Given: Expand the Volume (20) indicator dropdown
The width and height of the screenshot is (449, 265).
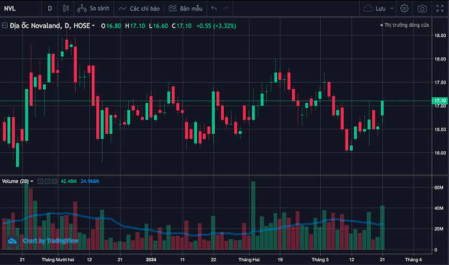Looking at the screenshot, I should pyautogui.click(x=32, y=181).
